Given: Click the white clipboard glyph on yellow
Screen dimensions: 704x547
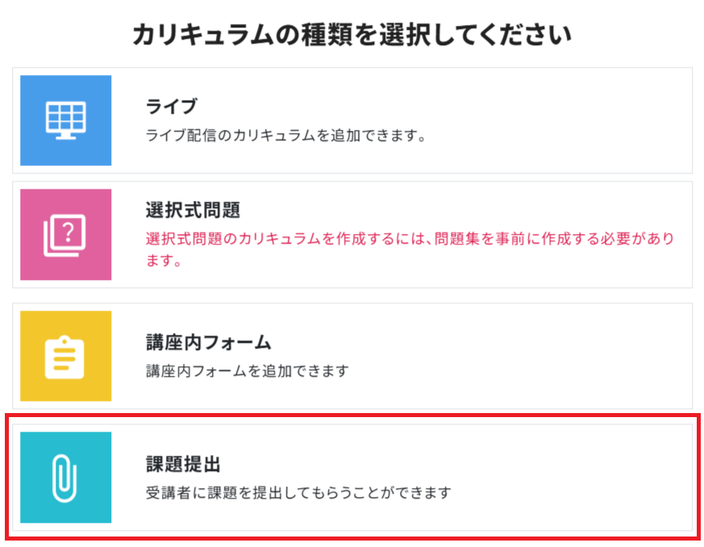Looking at the screenshot, I should coord(65,356).
